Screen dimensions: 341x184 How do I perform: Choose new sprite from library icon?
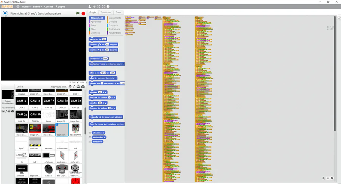pos(70,86)
